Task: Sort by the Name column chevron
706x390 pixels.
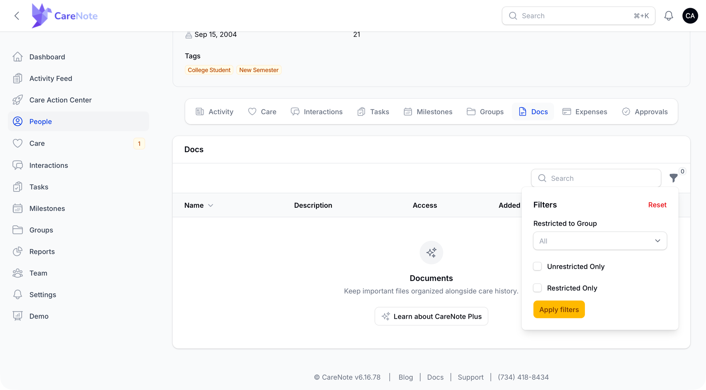Action: (x=211, y=206)
